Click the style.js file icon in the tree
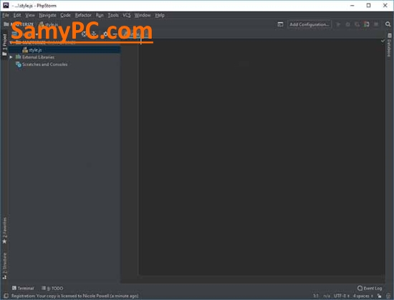394x300 pixels. pyautogui.click(x=25, y=50)
